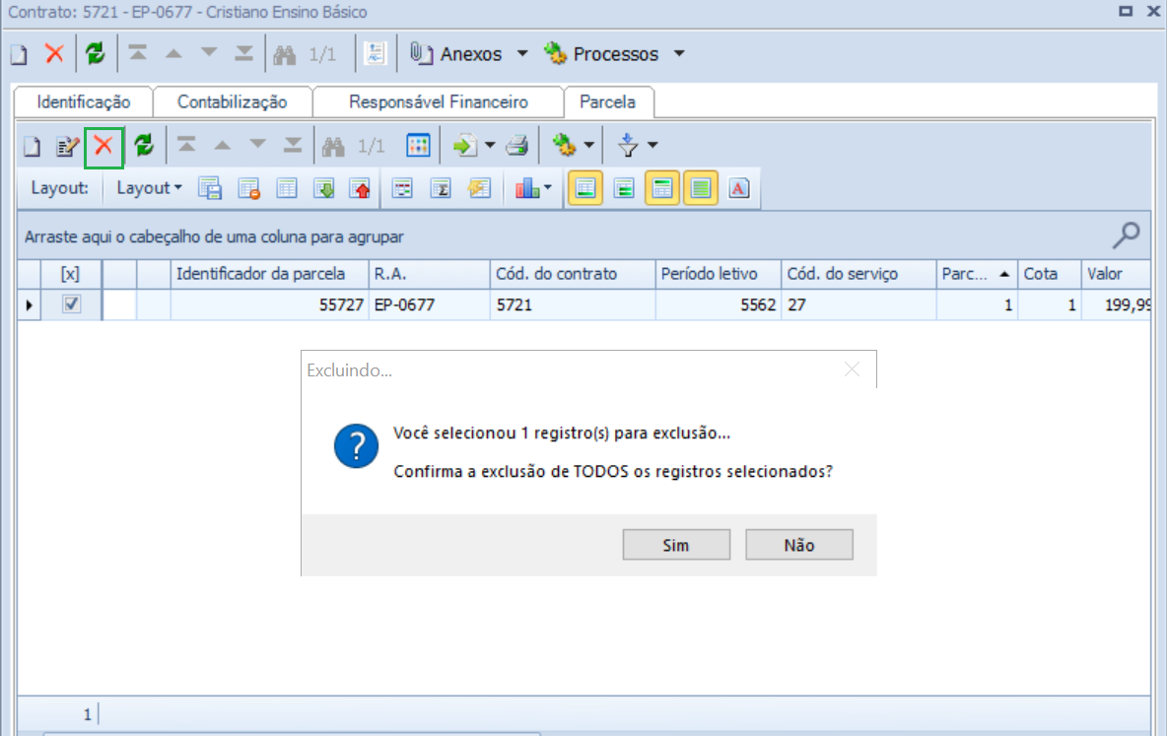Open the bar chart icon
Viewport: 1167px width, 736px height.
527,188
